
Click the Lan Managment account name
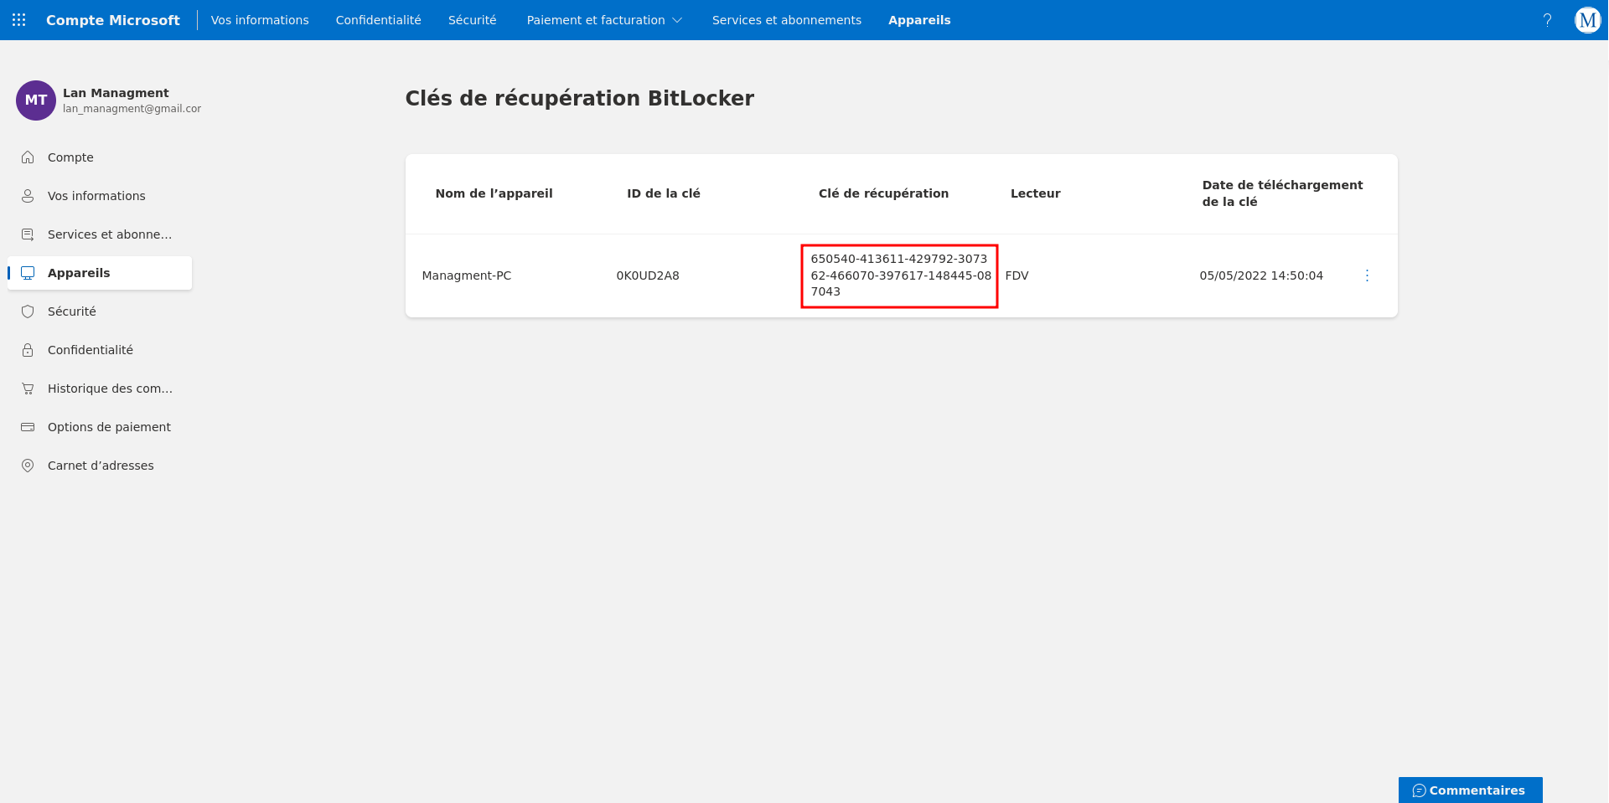(116, 93)
